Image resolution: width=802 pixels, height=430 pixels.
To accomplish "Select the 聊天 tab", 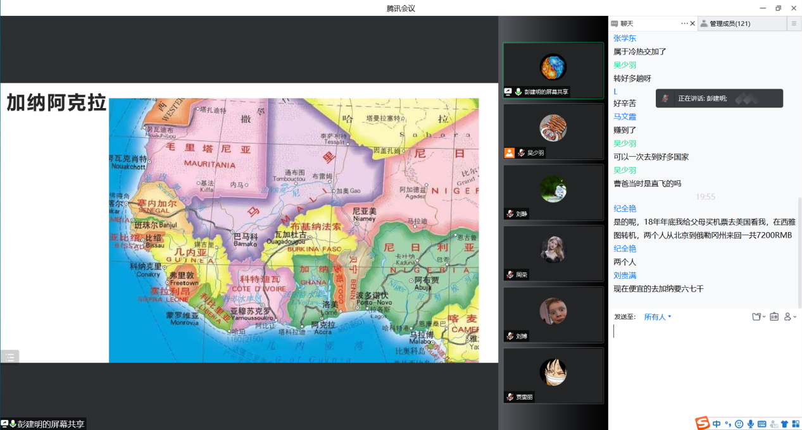I will tap(627, 23).
